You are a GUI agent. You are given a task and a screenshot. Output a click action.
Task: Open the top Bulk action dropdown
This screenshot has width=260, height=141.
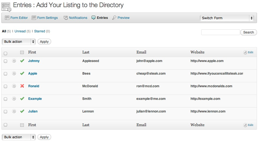click(19, 42)
